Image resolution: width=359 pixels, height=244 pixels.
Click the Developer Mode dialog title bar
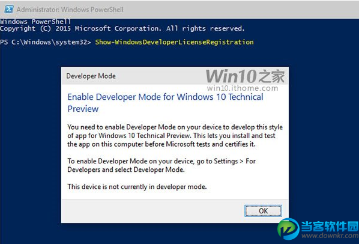175,76
